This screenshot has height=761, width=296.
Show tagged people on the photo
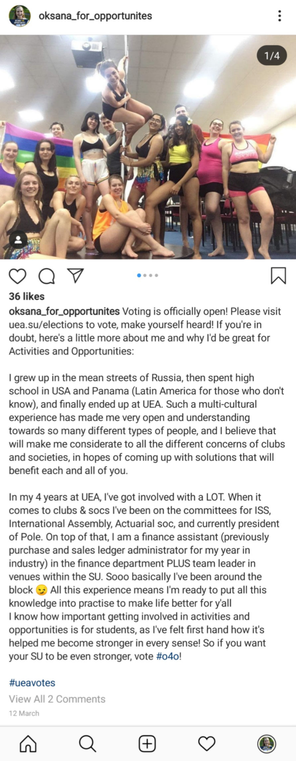coord(18,239)
